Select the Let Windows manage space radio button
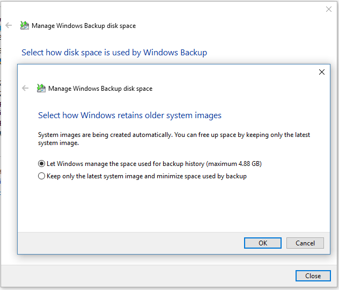Viewport: 339px width, 290px height. 41,164
